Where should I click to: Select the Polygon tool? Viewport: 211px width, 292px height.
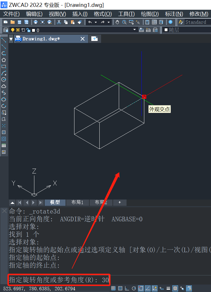point(4,60)
